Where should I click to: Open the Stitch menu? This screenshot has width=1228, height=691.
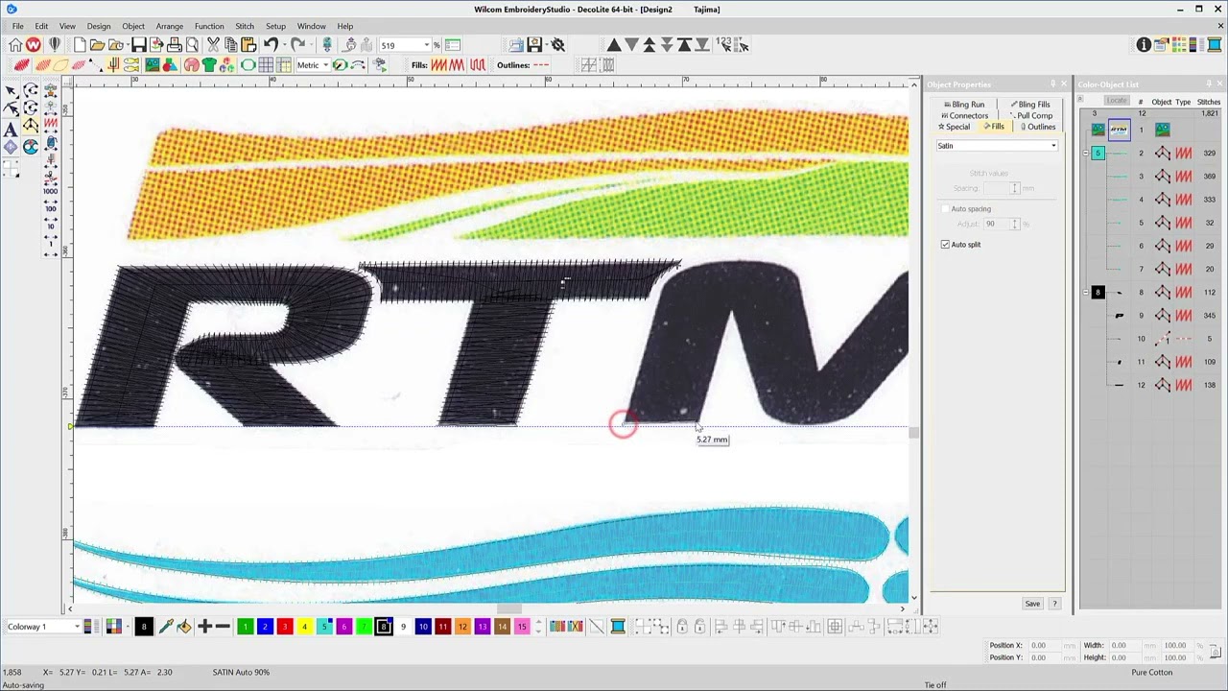point(245,26)
